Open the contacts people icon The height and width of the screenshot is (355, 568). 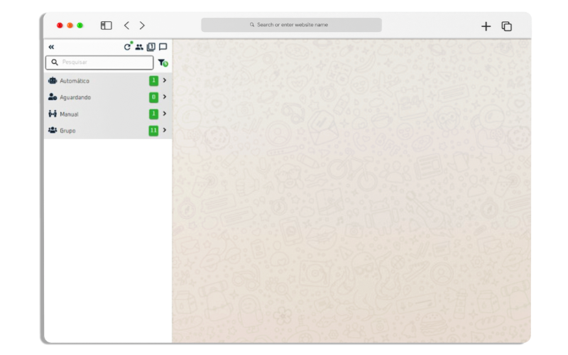pos(139,47)
